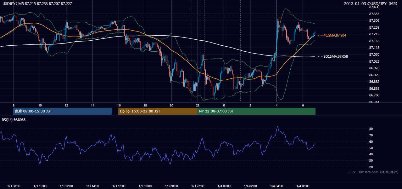Click hour label 18 under price chart
Image resolution: width=402 pixels, height=189 pixels.
tap(145, 105)
